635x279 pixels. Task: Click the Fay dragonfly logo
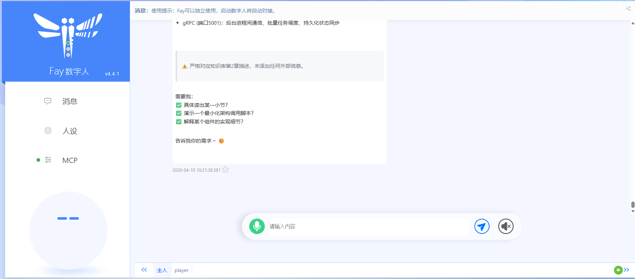pyautogui.click(x=68, y=36)
